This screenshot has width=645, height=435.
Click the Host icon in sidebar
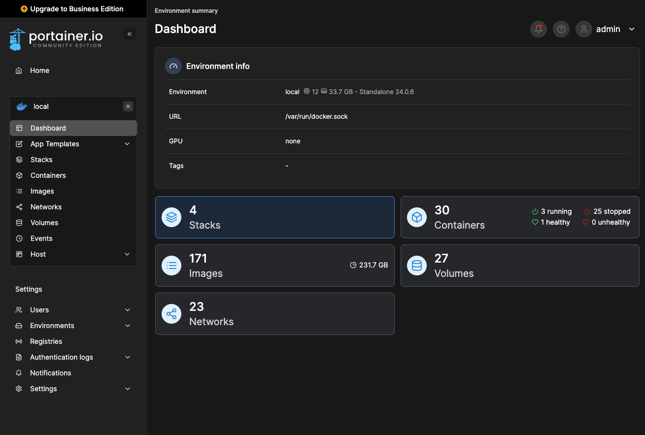coord(19,254)
